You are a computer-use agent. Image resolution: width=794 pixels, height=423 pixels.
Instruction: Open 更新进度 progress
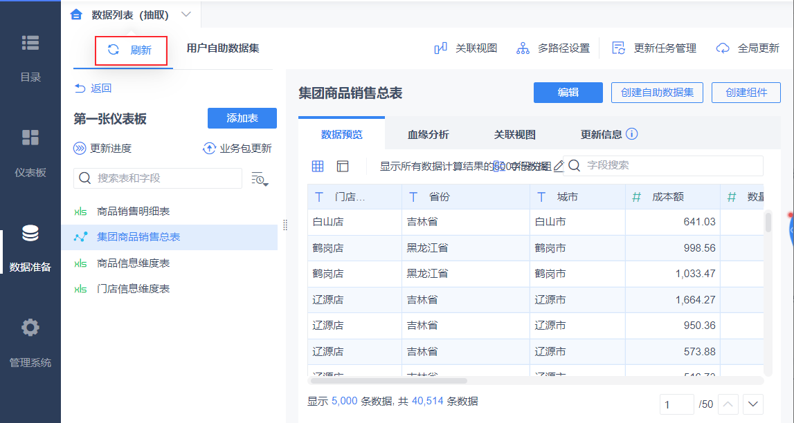[102, 149]
